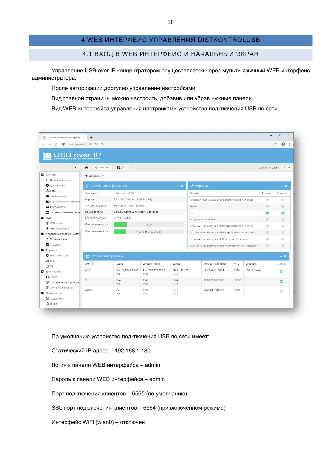Click the memory usage bar showing 18.2%

point(149,225)
